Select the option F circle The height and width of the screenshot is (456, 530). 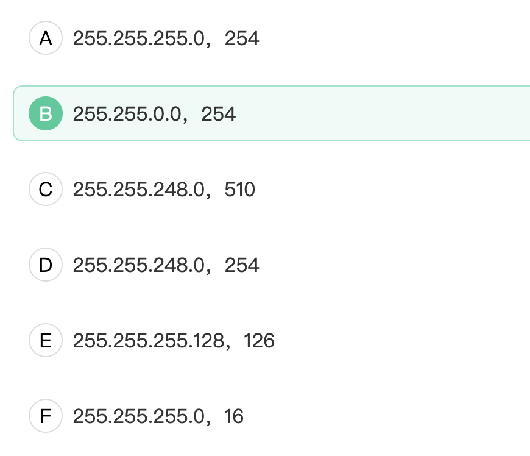46,416
